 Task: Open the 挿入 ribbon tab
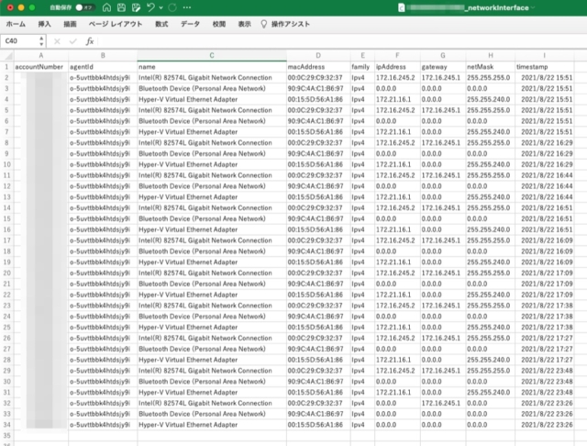click(x=44, y=25)
